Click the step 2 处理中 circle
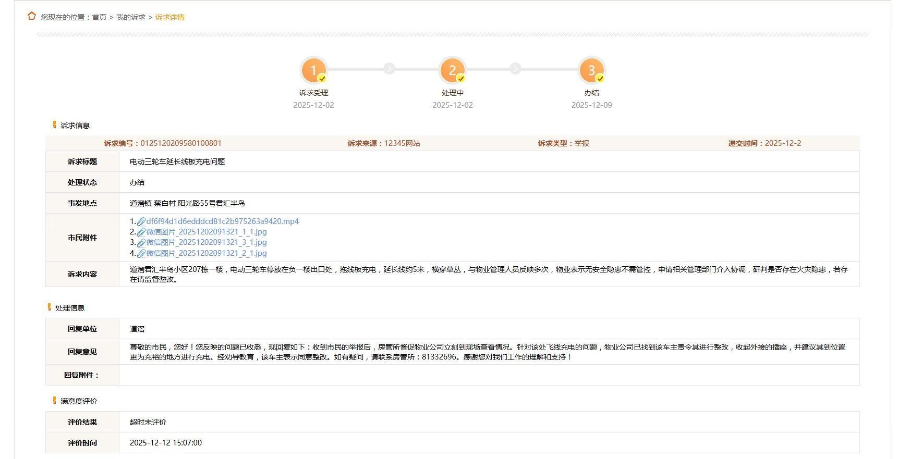 (452, 70)
